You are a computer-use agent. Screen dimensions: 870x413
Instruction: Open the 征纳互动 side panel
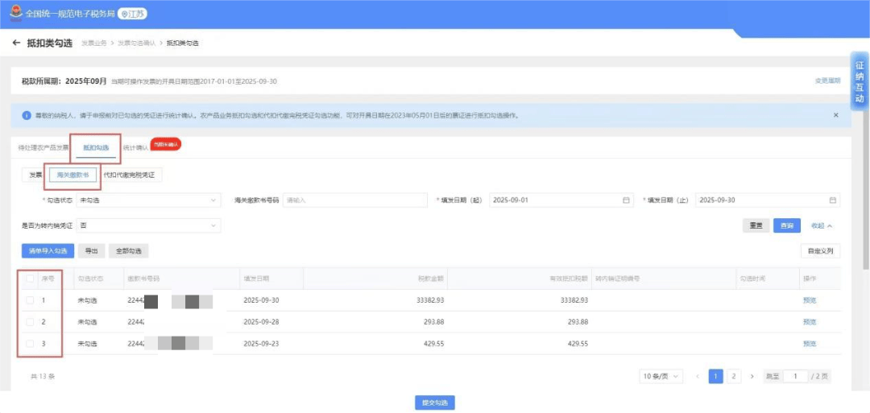click(x=859, y=81)
